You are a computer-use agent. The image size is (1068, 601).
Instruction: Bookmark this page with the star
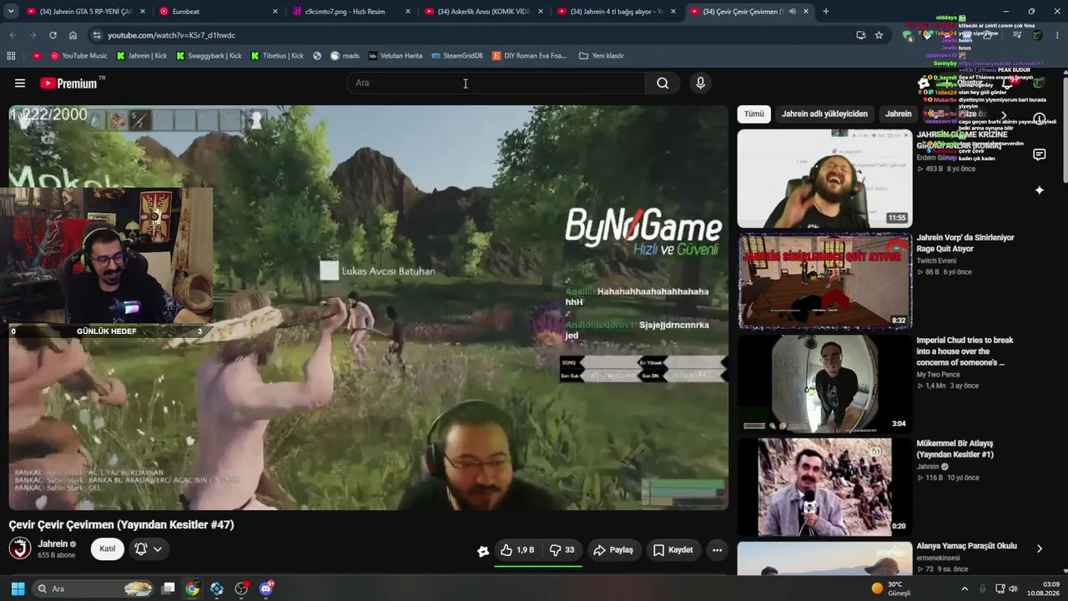pyautogui.click(x=879, y=35)
